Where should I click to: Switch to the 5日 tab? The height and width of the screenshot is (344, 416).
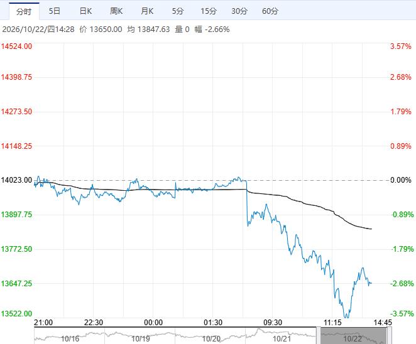click(x=55, y=11)
